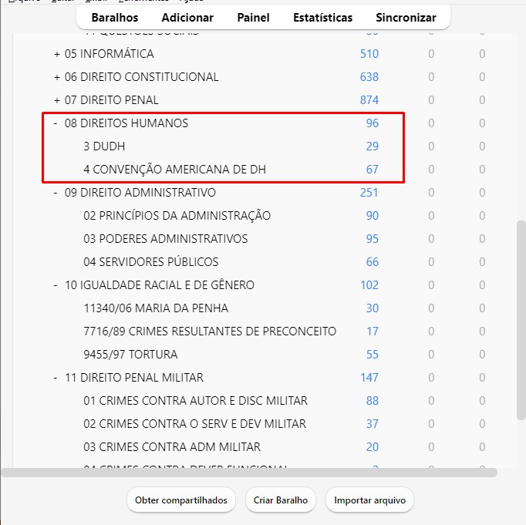Open the Estatísticas tab
Image resolution: width=526 pixels, height=525 pixels.
tap(322, 18)
